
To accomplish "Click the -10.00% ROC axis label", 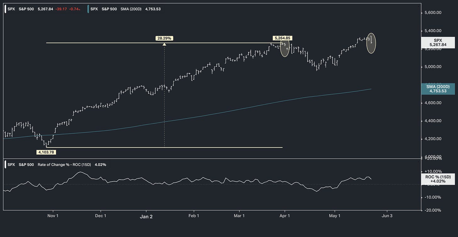I will (x=433, y=197).
